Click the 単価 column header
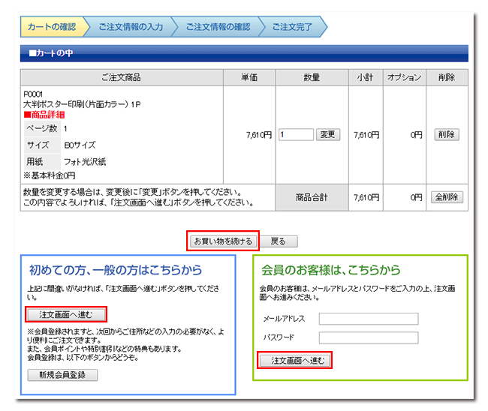The image size is (488, 411). (x=249, y=77)
